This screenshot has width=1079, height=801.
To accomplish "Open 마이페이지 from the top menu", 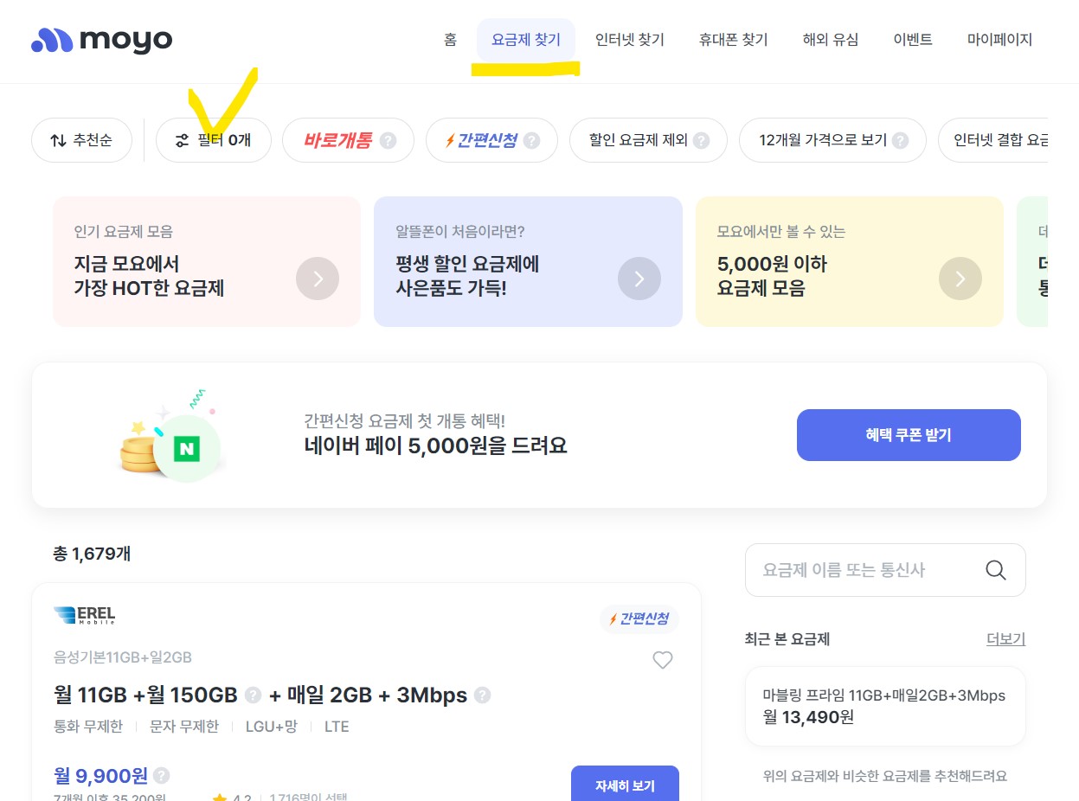I will [x=999, y=39].
